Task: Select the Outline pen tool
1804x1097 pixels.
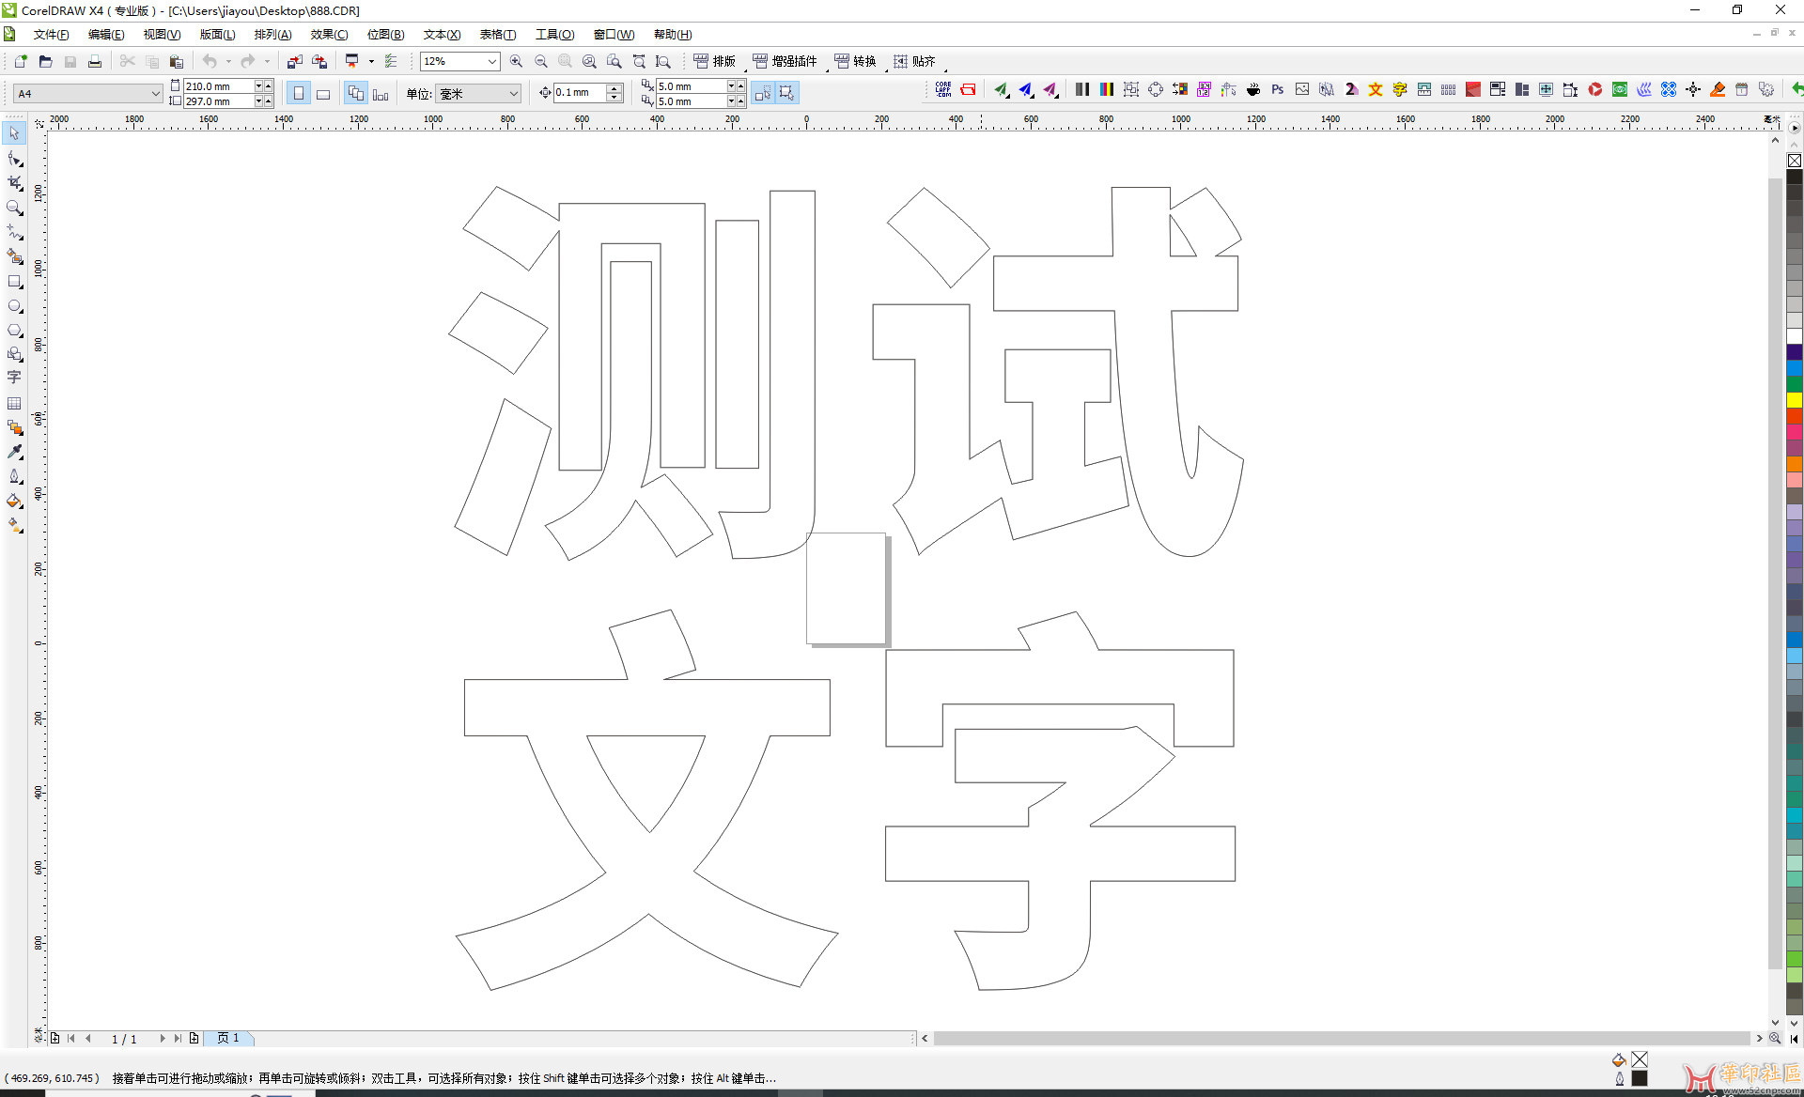Action: [x=14, y=476]
